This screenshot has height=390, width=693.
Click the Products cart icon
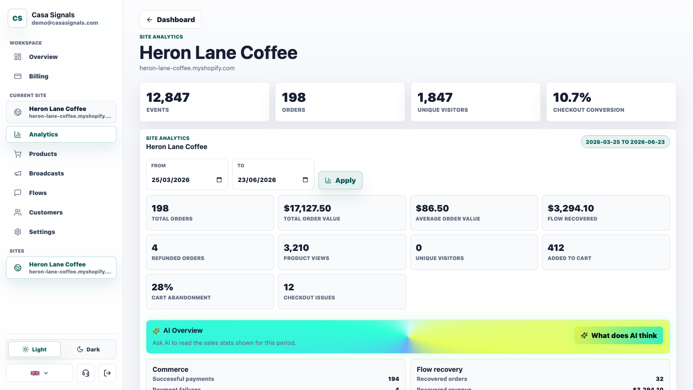[x=18, y=154]
